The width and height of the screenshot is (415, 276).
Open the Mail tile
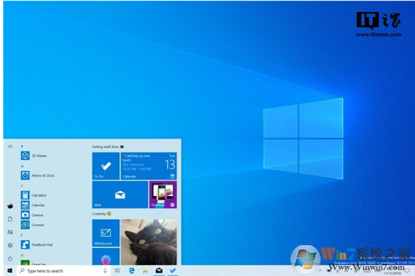119,195
